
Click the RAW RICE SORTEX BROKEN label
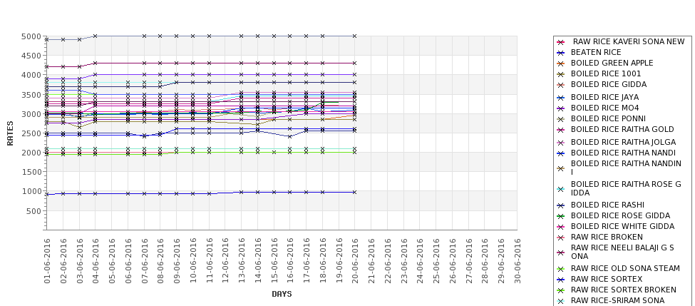[x=623, y=290]
